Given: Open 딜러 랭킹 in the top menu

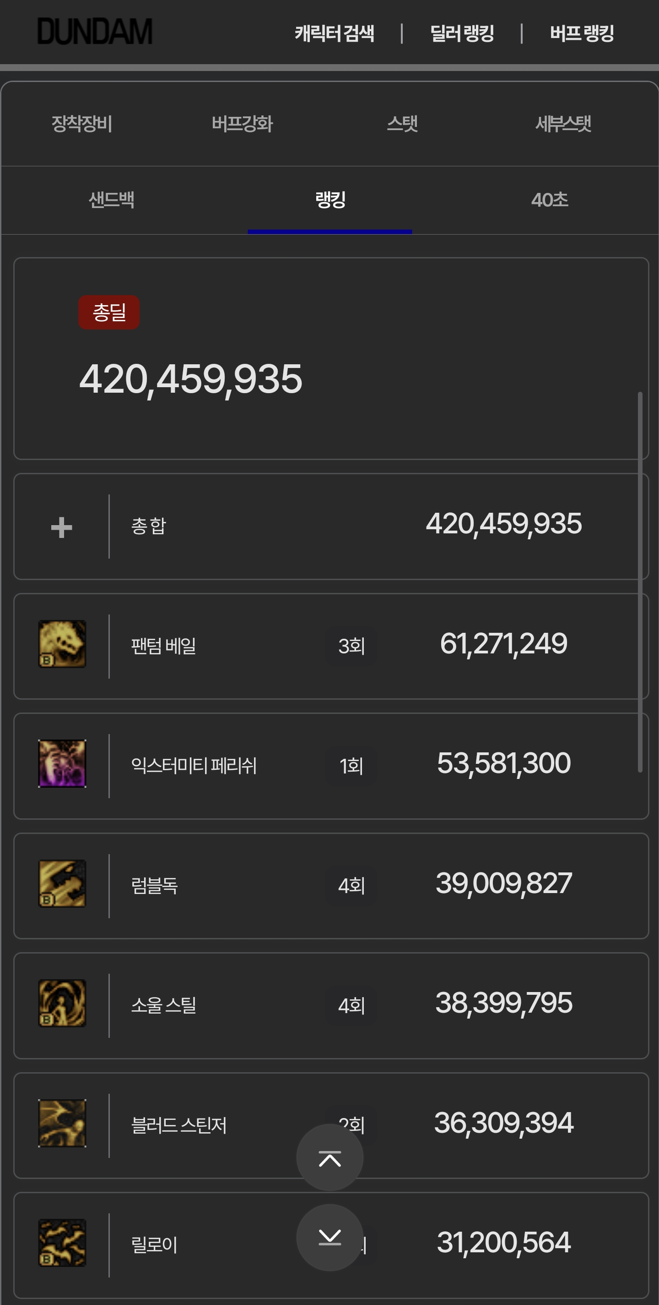Looking at the screenshot, I should 462,34.
